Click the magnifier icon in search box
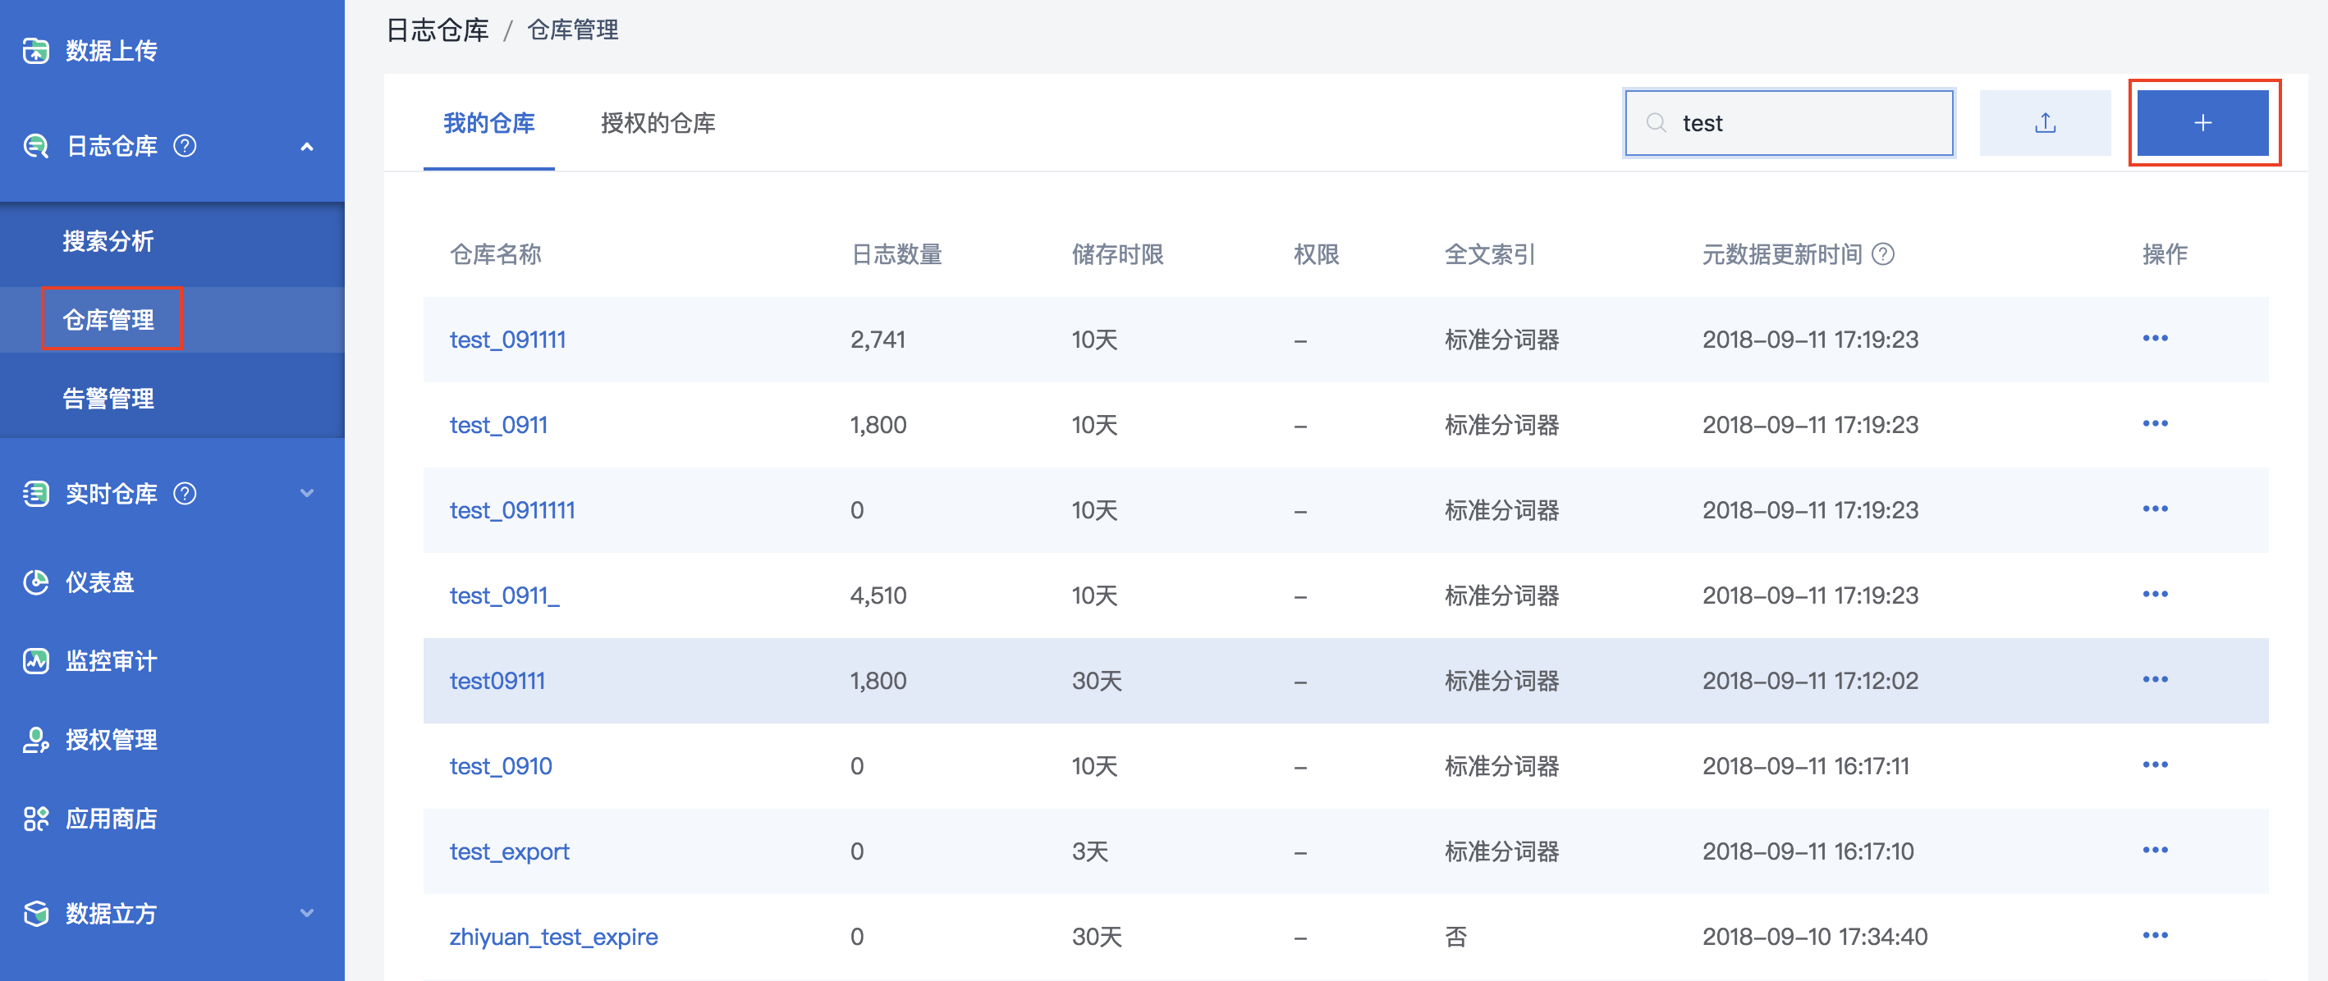Viewport: 2328px width, 981px height. (1656, 123)
